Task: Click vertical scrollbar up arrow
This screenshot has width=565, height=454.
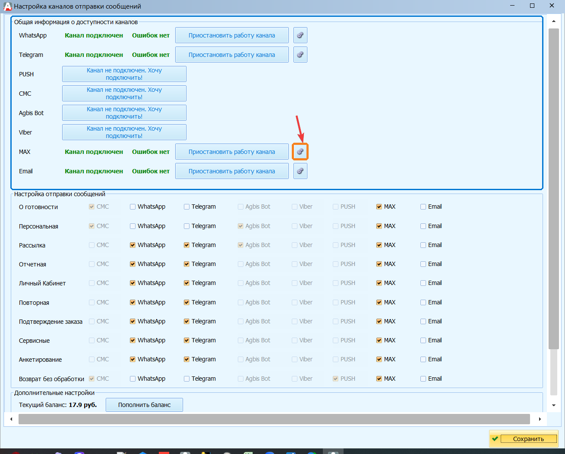Action: click(554, 21)
